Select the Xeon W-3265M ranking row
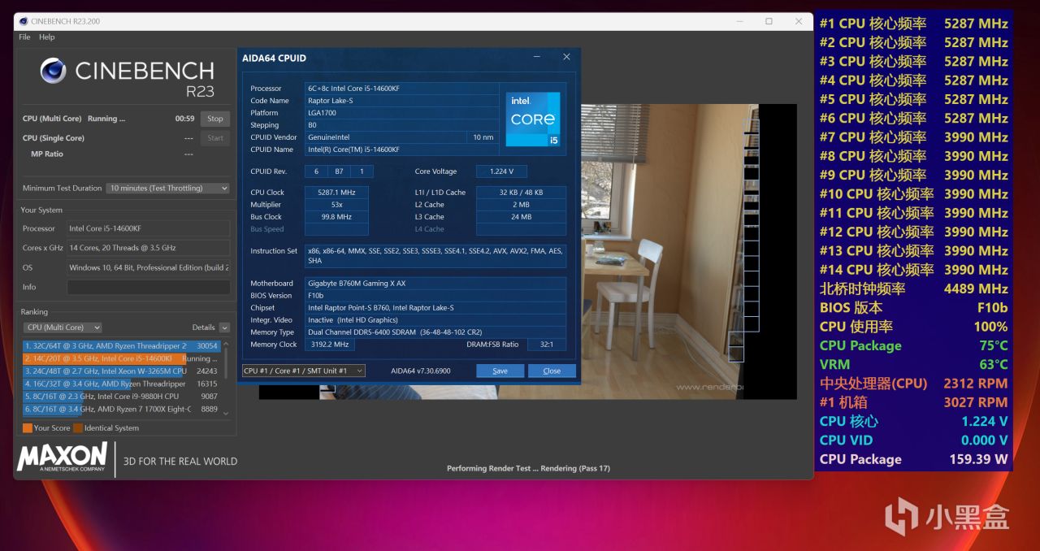Screen dimensions: 1040x551 (122, 371)
